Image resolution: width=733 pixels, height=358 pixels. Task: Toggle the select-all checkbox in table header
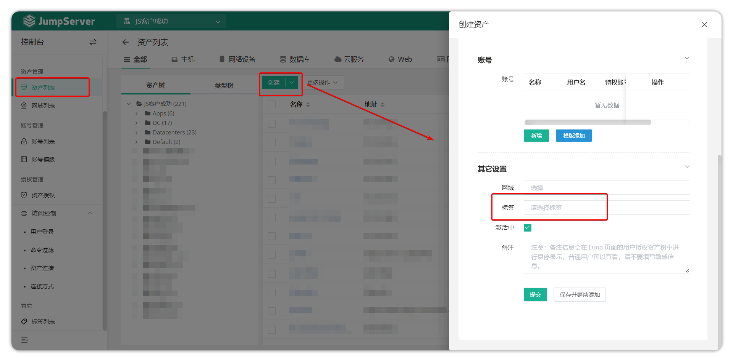point(272,104)
